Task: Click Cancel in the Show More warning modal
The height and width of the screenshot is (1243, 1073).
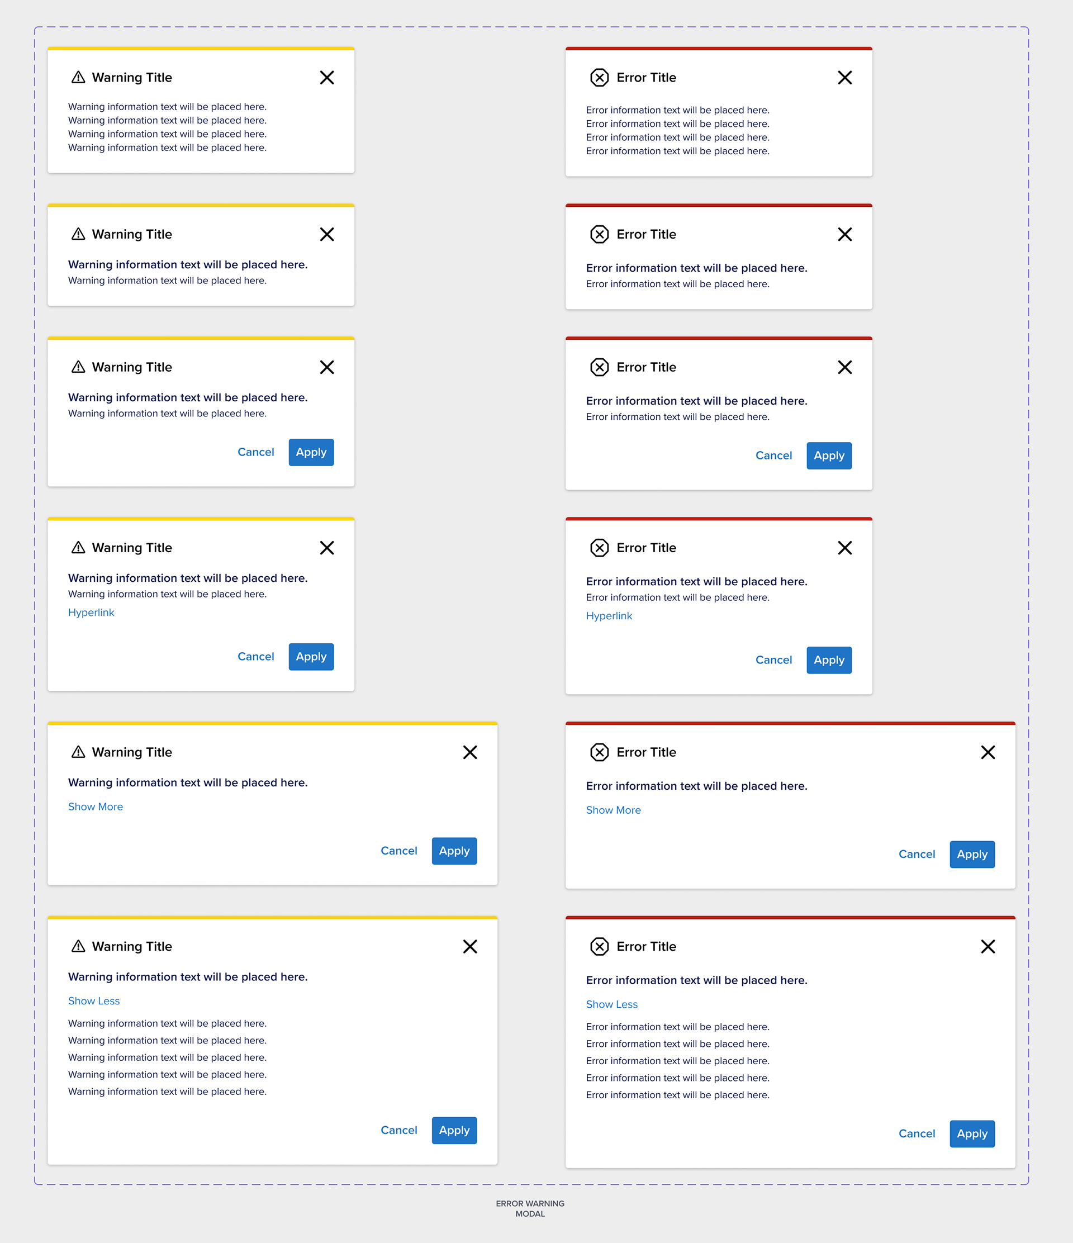Action: tap(399, 851)
